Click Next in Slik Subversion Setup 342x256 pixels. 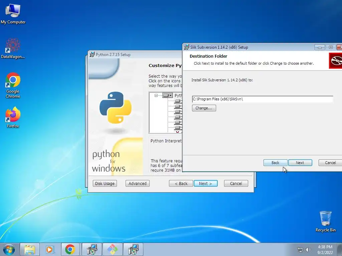pyautogui.click(x=300, y=163)
